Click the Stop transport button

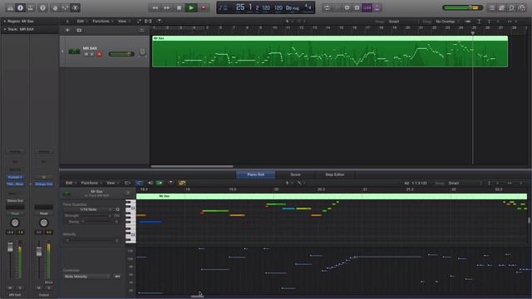point(179,7)
